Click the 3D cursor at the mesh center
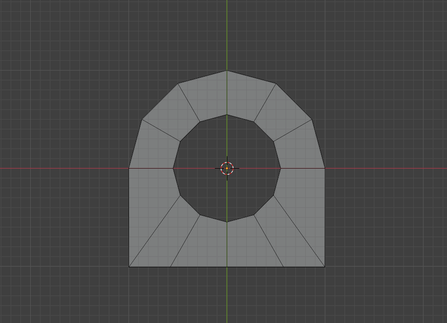The image size is (447, 323). [x=227, y=168]
